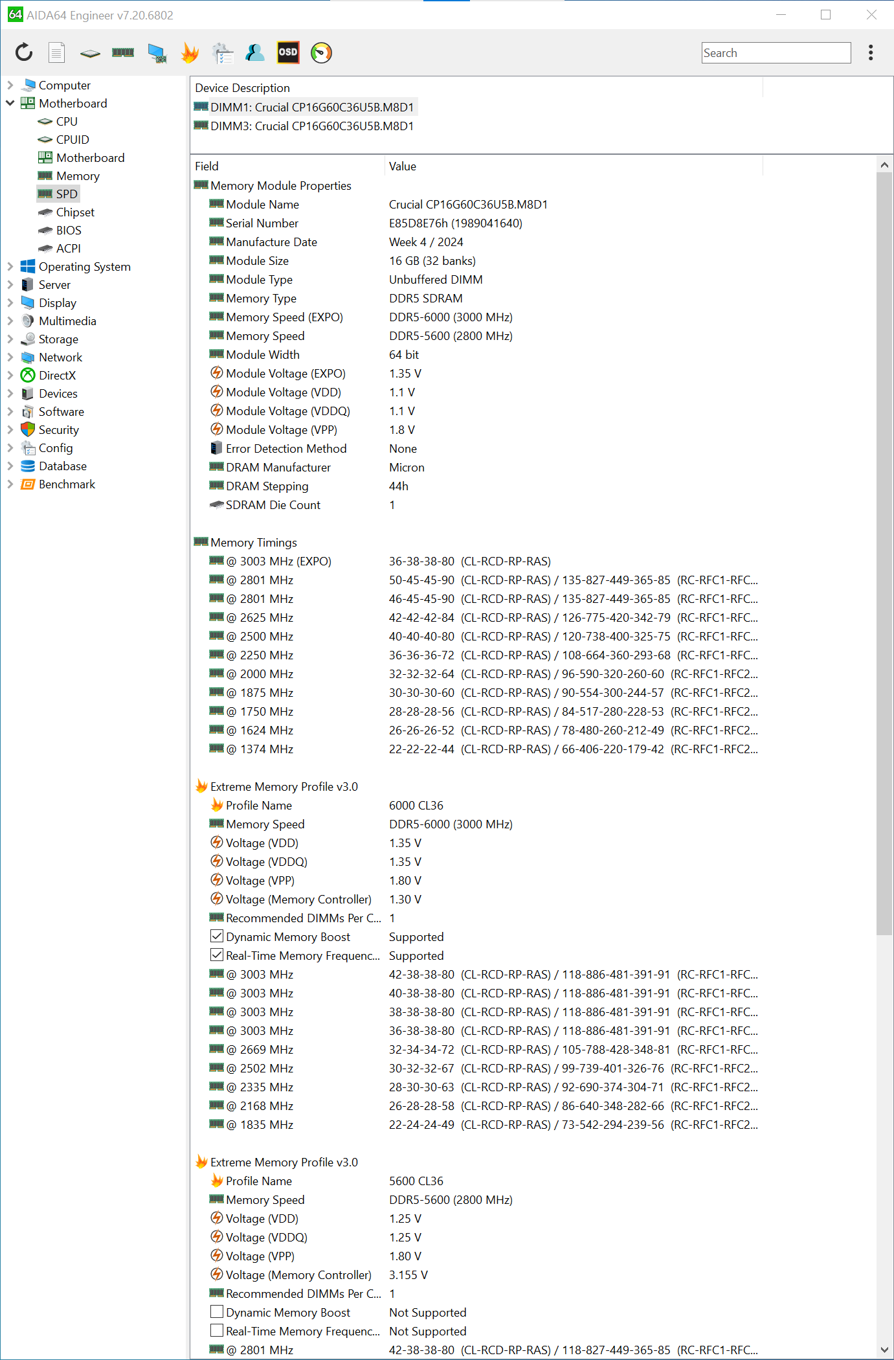Open the Chipset sidebar page
This screenshot has height=1360, width=894.
coord(75,212)
